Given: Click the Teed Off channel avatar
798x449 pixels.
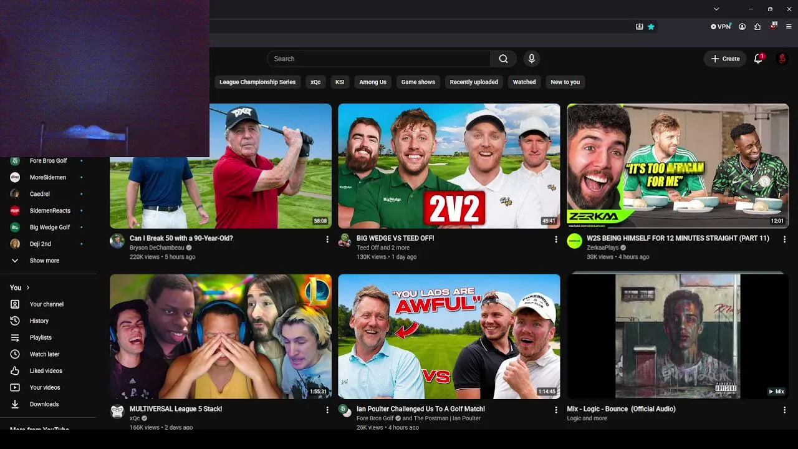Looking at the screenshot, I should [345, 241].
